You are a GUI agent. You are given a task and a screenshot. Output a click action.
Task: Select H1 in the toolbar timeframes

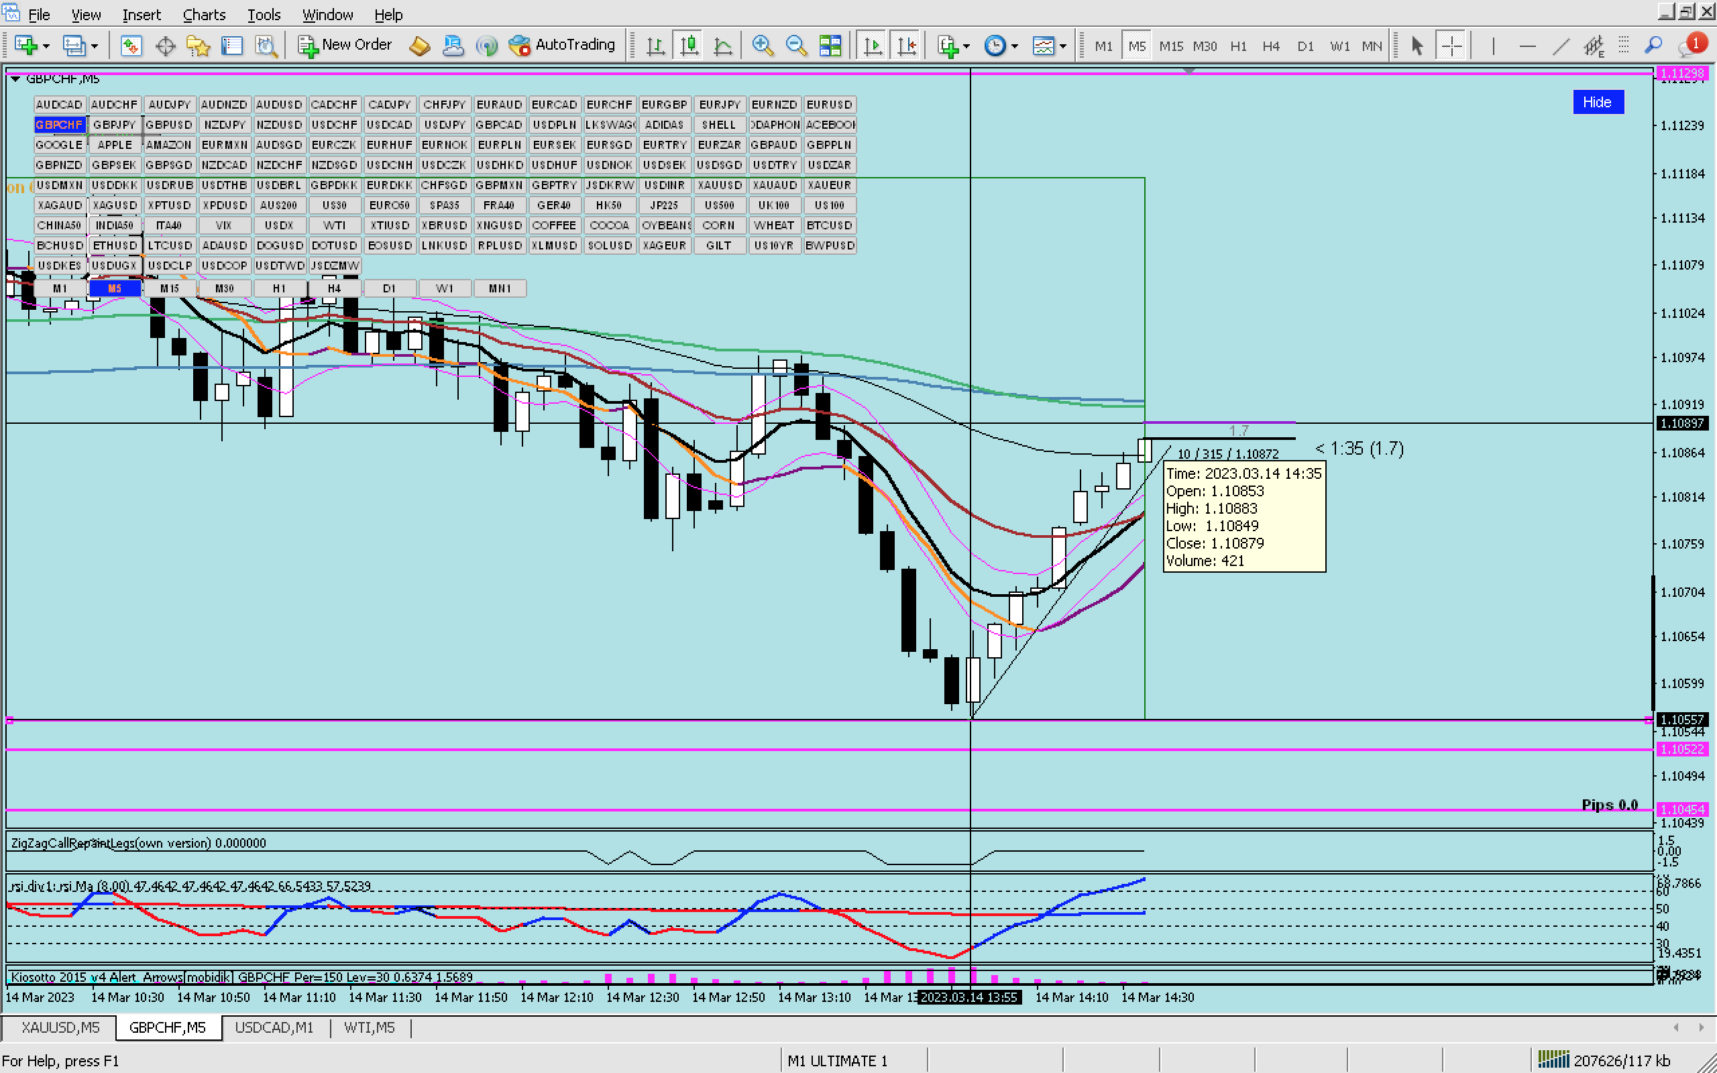[x=1238, y=46]
